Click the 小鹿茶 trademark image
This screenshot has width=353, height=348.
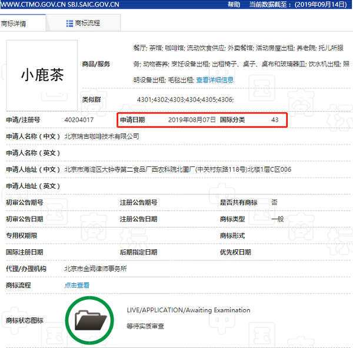pos(42,75)
